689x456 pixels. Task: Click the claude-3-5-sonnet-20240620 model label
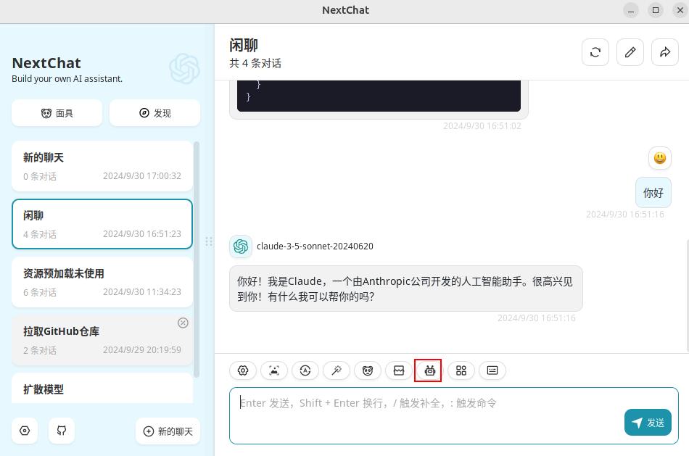(315, 246)
